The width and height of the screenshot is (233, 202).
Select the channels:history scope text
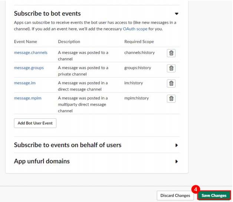click(x=140, y=53)
